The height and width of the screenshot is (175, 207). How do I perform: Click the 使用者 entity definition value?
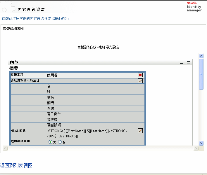pos(52,75)
